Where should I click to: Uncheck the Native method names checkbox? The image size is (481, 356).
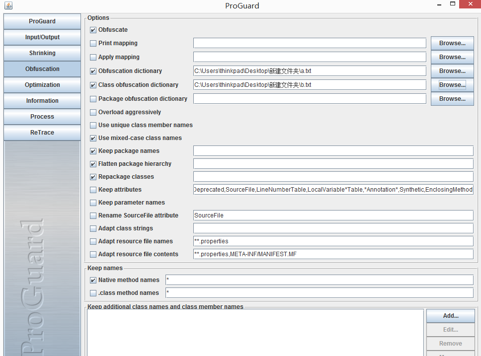93,280
